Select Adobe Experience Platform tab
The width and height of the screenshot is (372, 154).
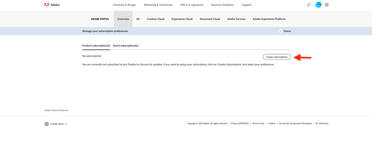tap(269, 19)
